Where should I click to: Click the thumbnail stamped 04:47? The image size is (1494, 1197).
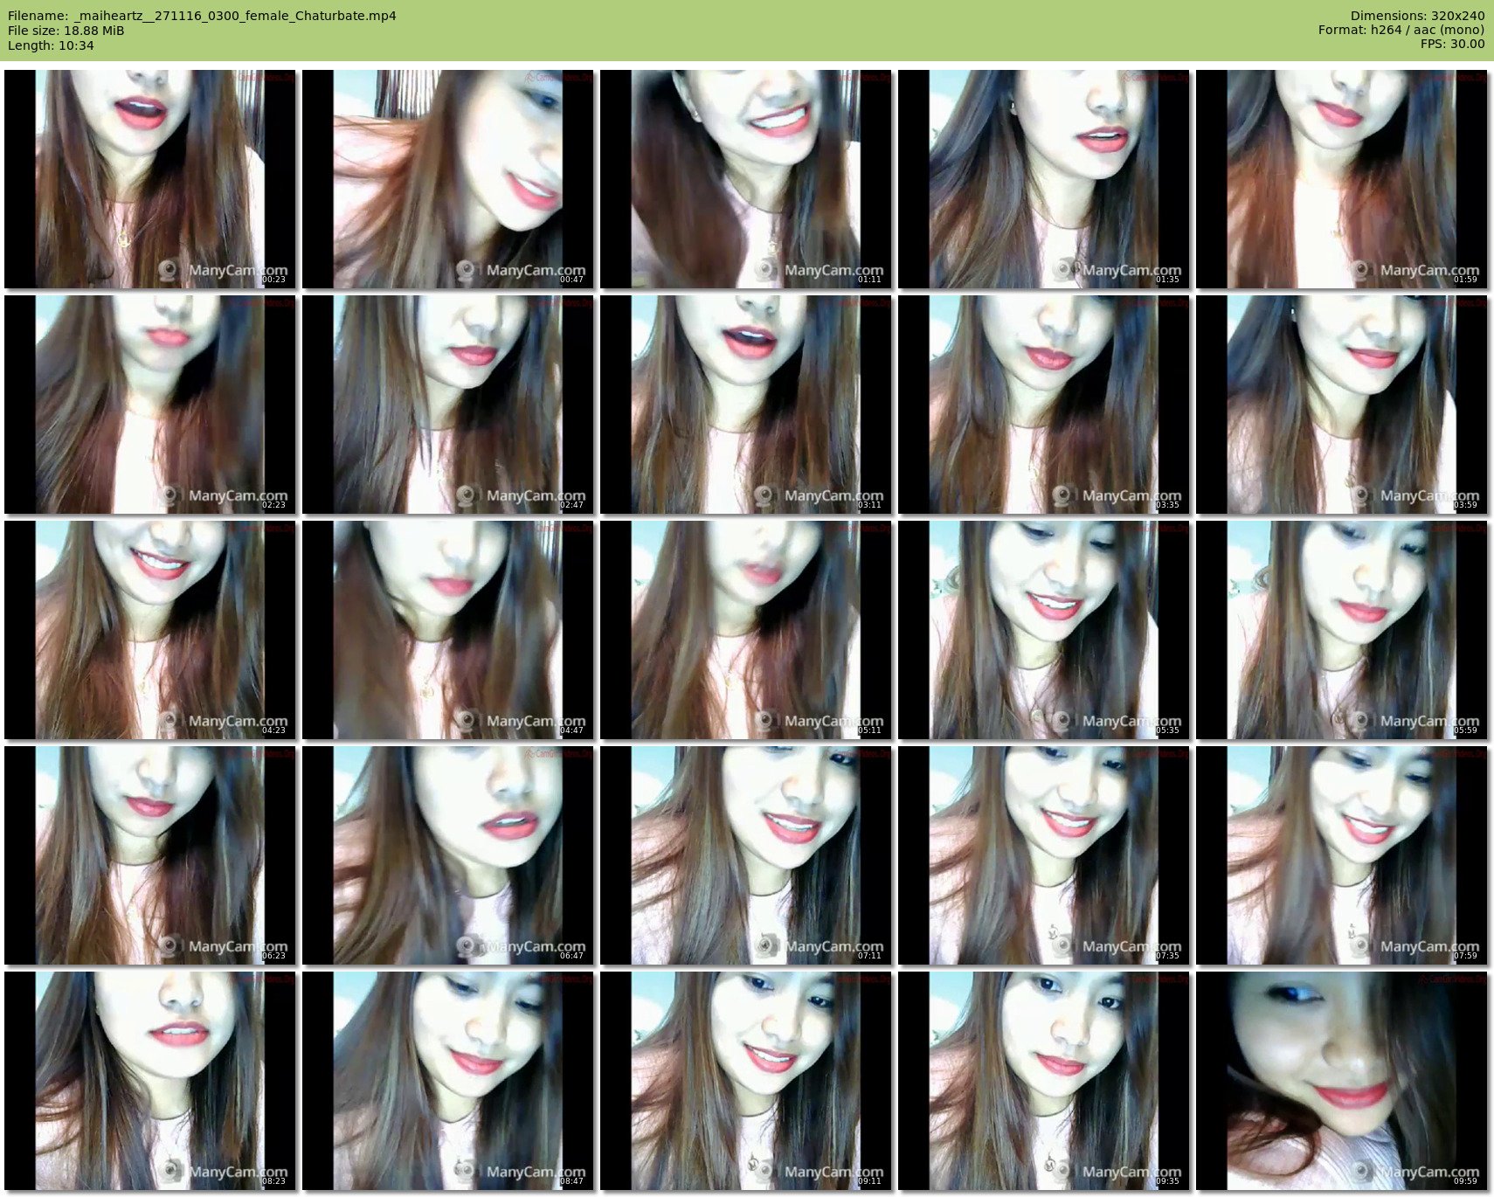(448, 630)
